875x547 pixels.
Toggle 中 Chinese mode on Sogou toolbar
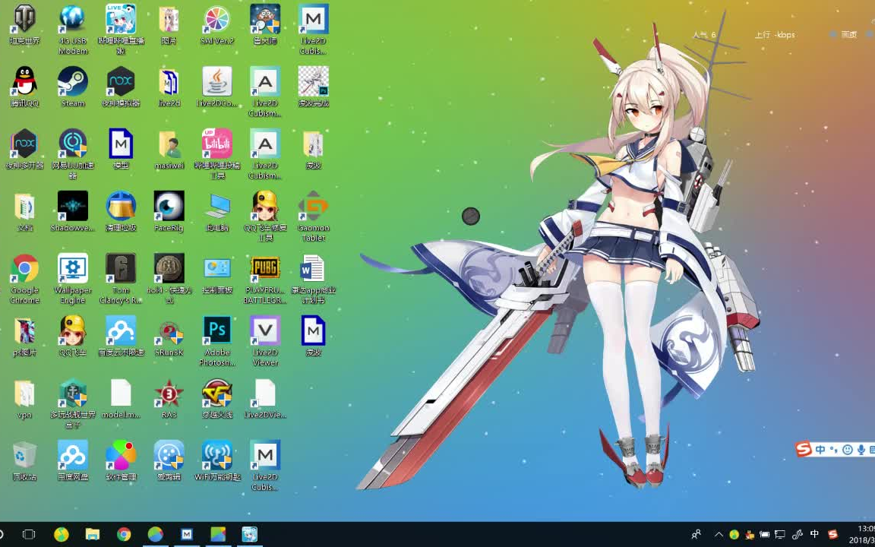coord(820,449)
